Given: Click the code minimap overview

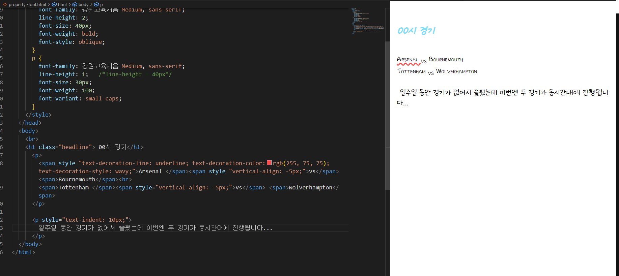Looking at the screenshot, I should point(368,21).
